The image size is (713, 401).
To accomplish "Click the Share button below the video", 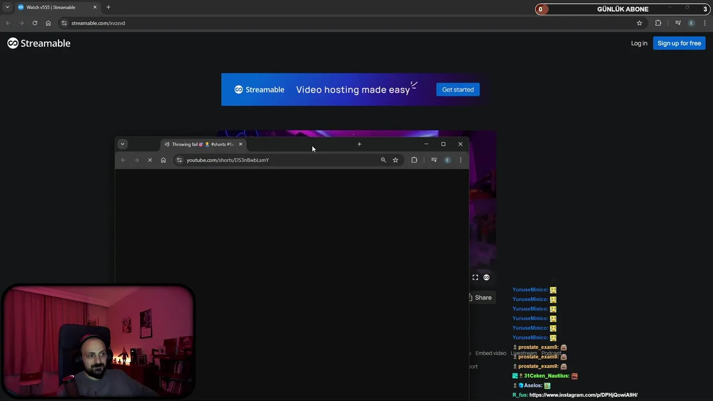I will [x=480, y=297].
